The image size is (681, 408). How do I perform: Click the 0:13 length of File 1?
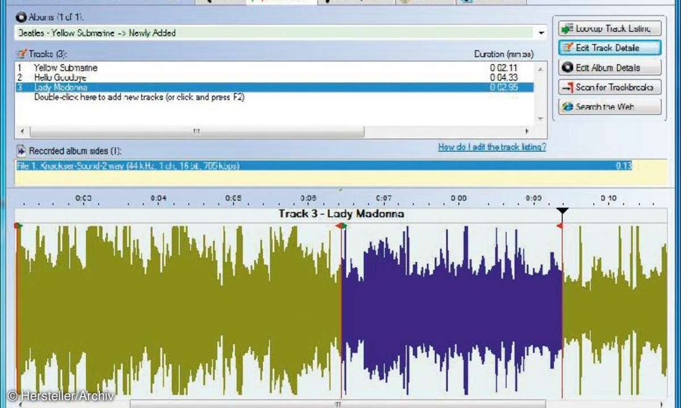click(623, 166)
